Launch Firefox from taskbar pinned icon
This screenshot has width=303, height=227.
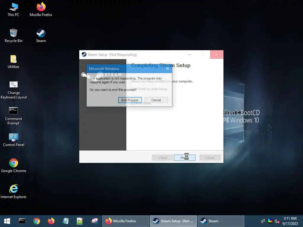pos(51,221)
